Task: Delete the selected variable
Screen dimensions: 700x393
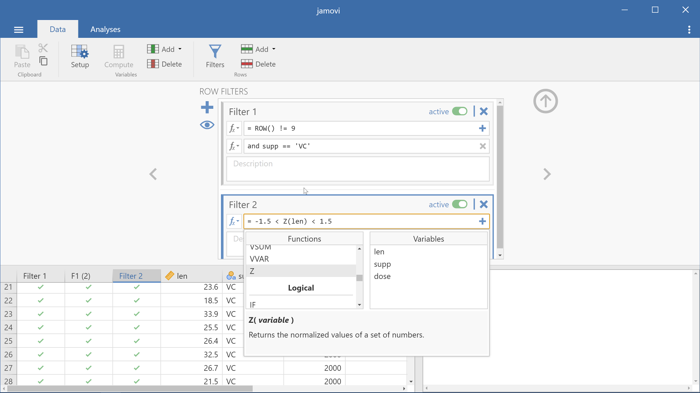Action: [164, 64]
